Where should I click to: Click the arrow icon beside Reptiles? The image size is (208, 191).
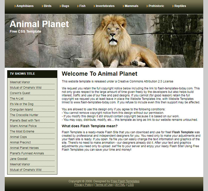(173, 6)
